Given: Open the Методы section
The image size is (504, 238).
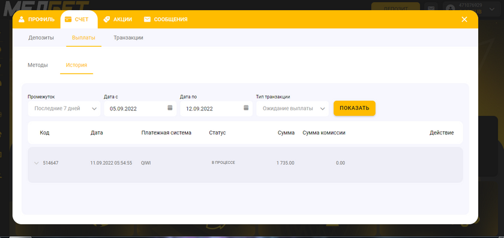Looking at the screenshot, I should tap(38, 65).
